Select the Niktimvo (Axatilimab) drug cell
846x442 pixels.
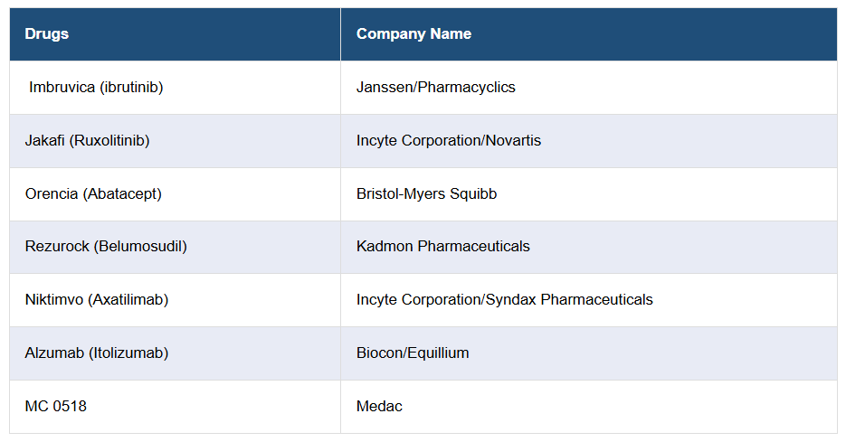point(97,300)
